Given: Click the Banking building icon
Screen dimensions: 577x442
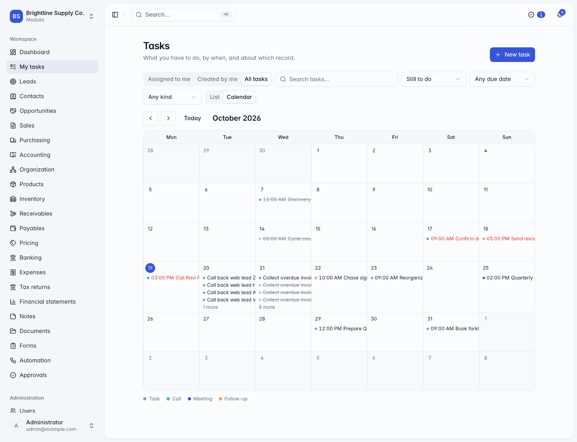Looking at the screenshot, I should (13, 257).
